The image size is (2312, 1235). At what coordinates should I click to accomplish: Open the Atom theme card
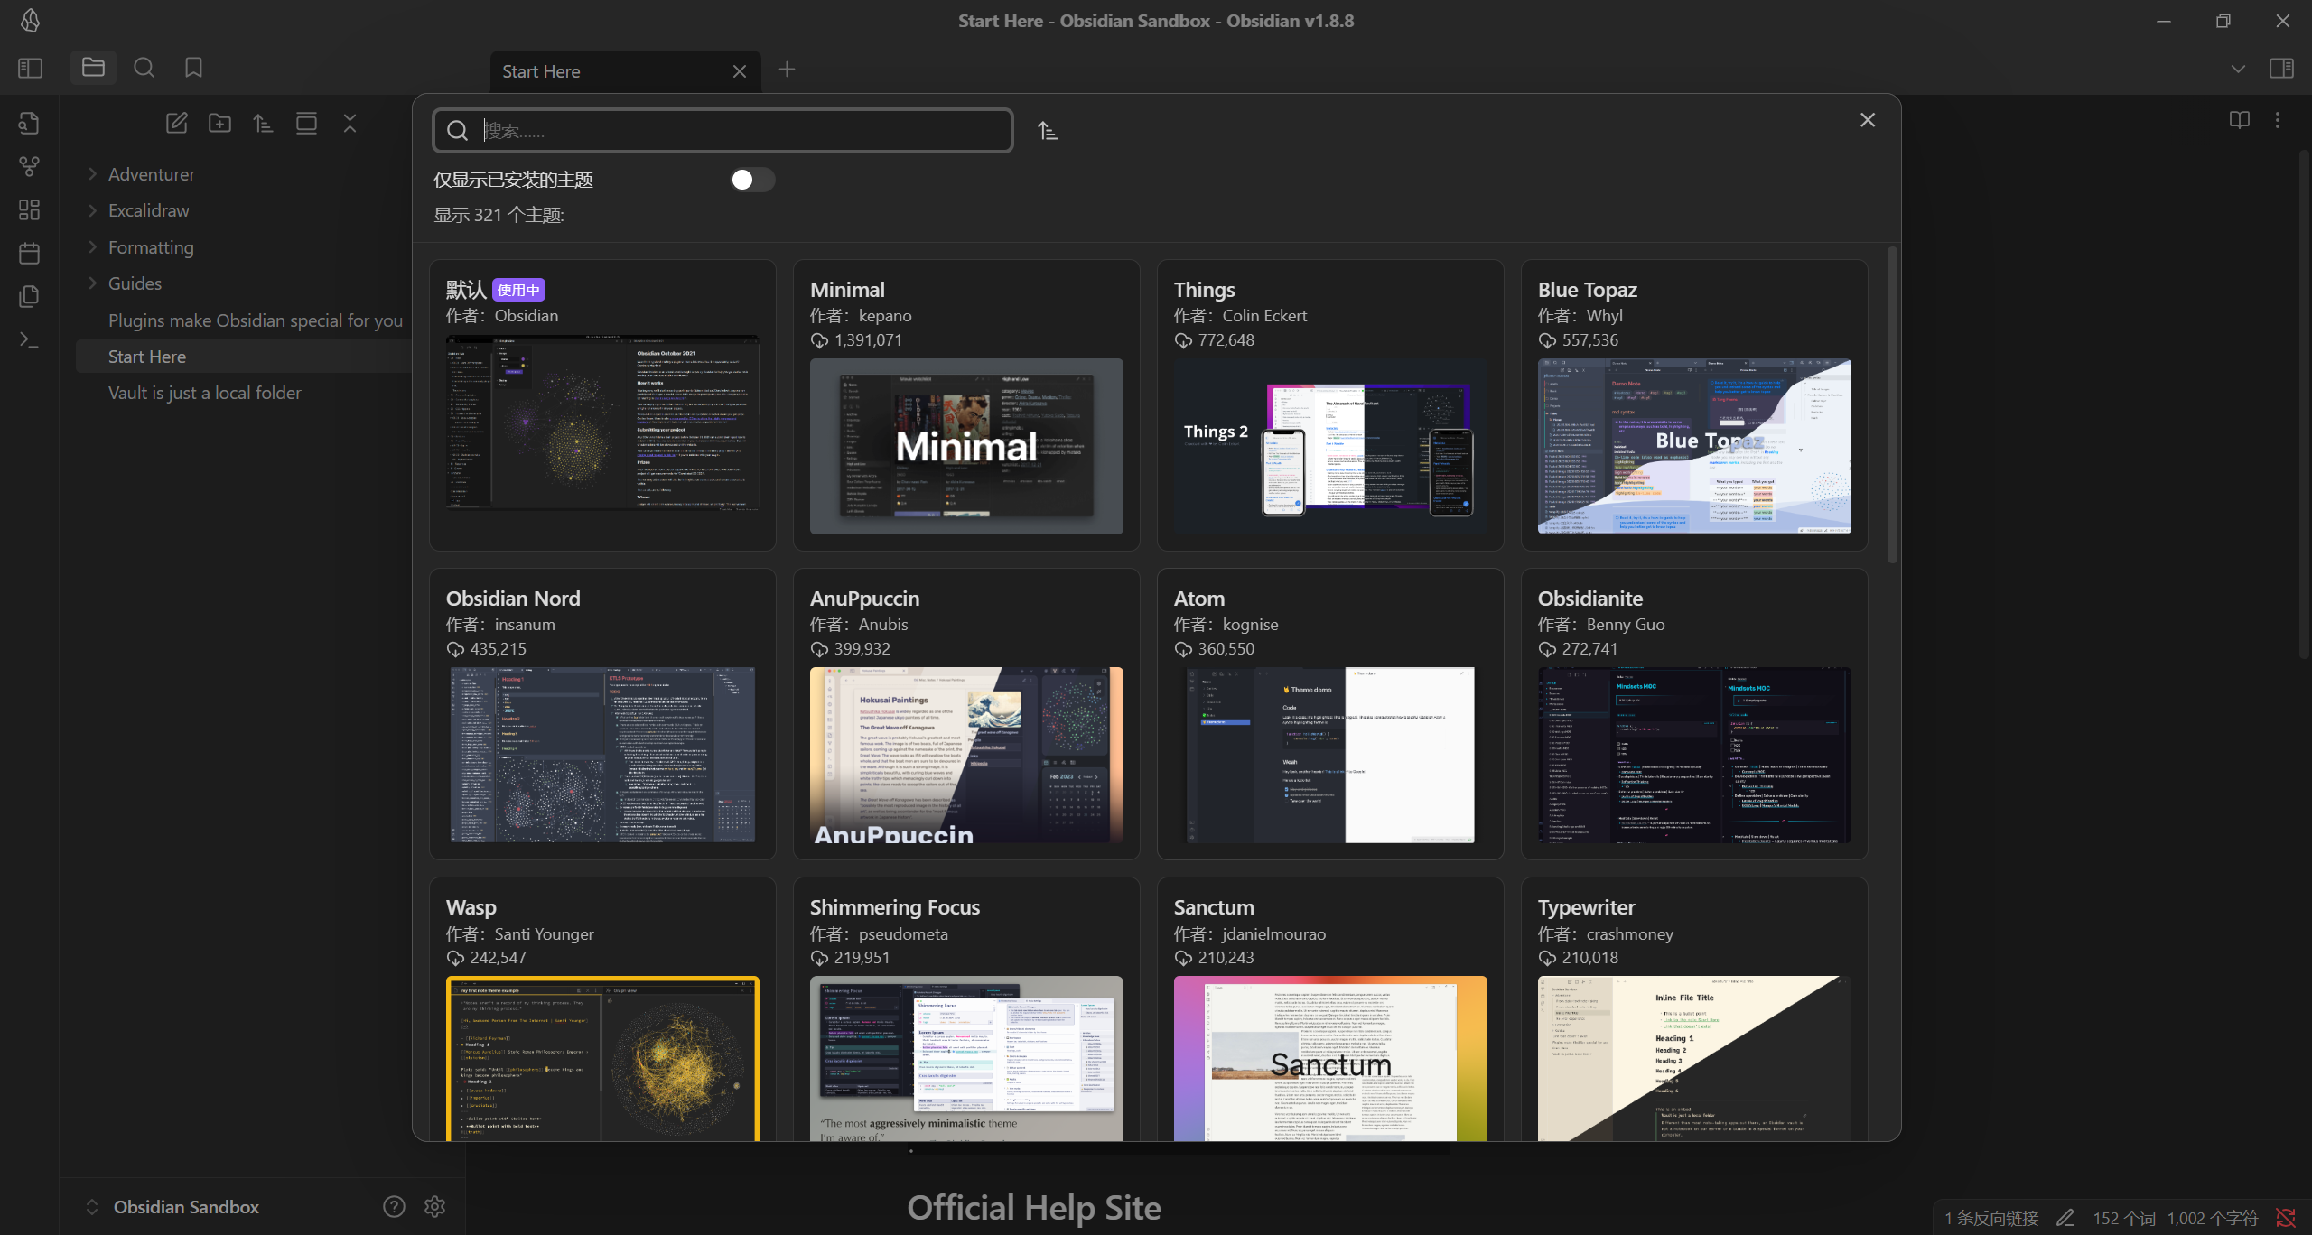[x=1330, y=714]
